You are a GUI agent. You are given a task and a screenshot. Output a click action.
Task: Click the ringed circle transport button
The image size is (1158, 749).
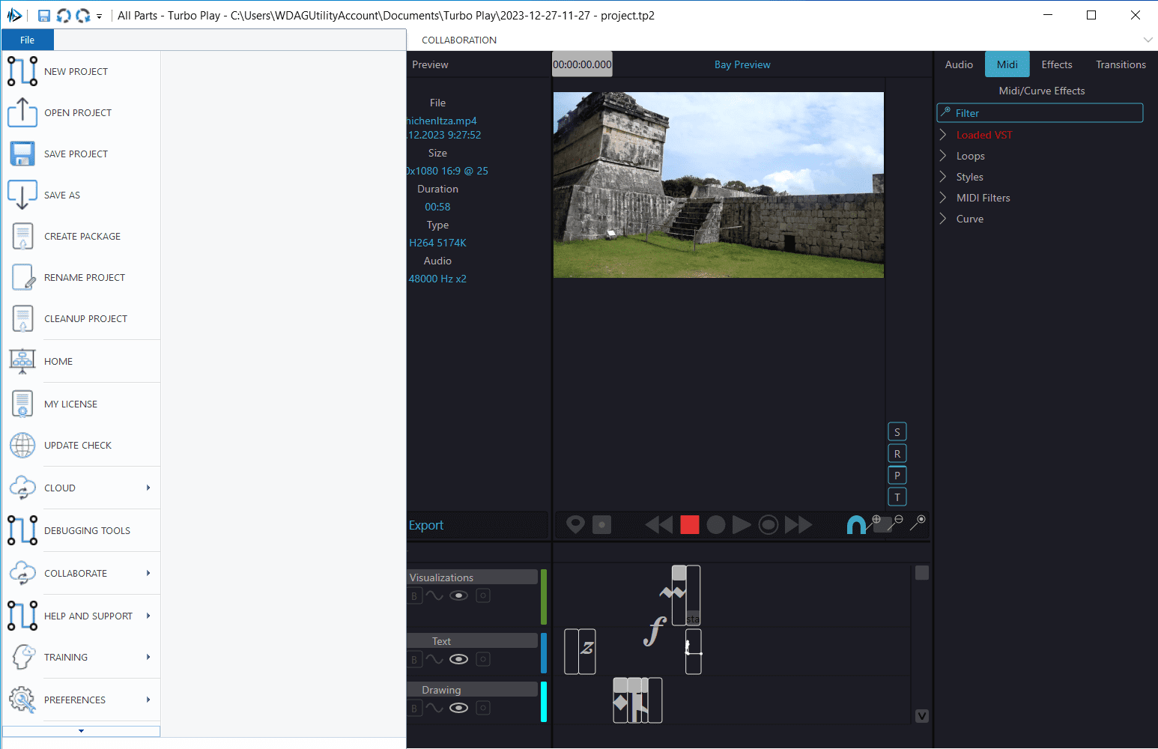(769, 525)
